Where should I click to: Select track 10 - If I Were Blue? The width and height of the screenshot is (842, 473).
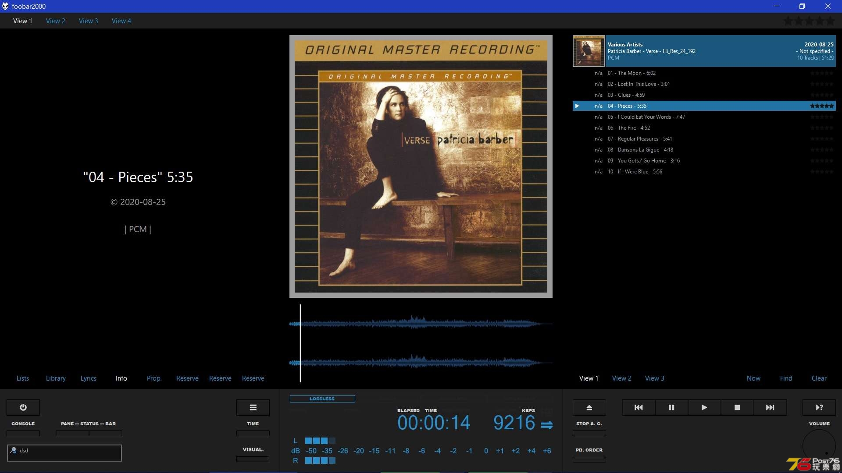click(704, 172)
